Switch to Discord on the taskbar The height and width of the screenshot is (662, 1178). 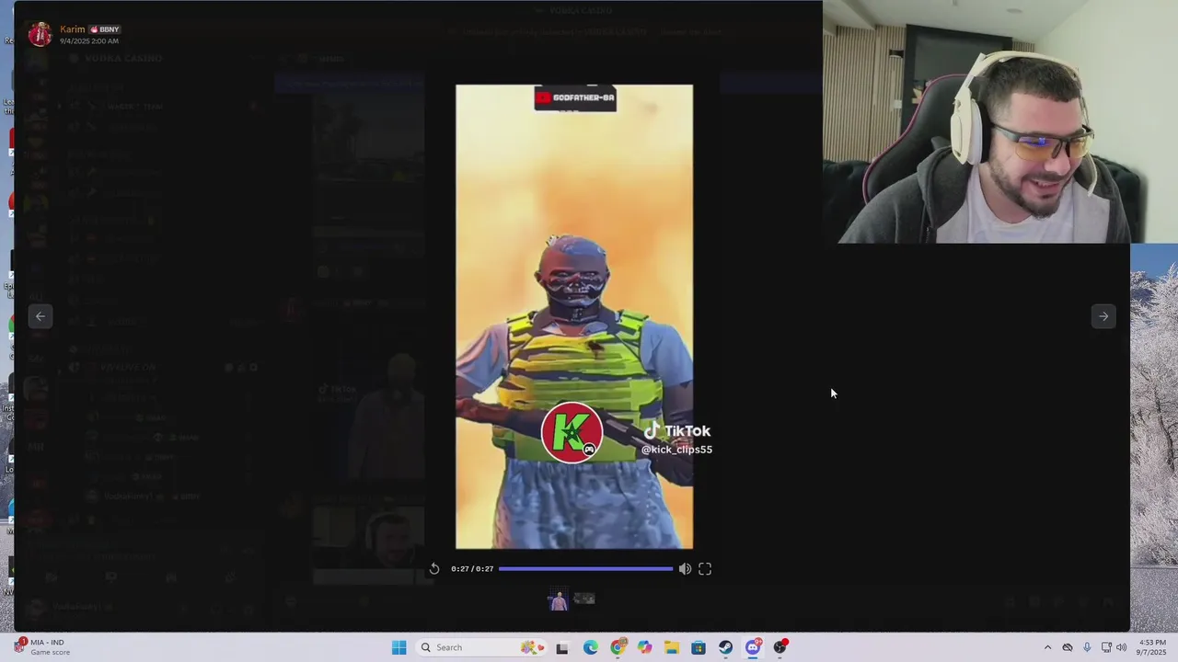753,647
